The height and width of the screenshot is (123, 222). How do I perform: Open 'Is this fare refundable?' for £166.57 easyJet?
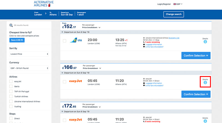[x=154, y=86]
